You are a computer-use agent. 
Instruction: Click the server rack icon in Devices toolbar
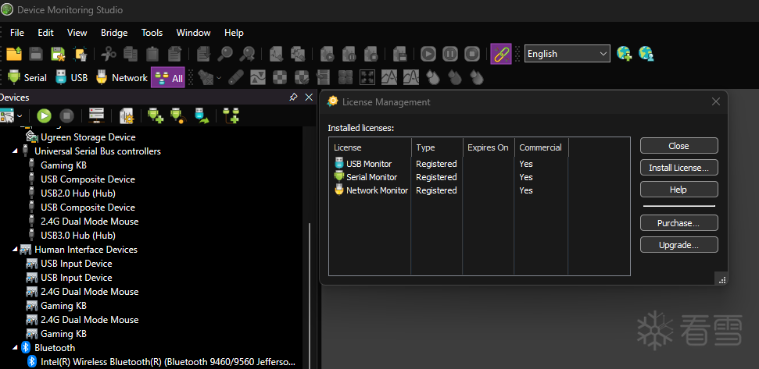coord(96,116)
